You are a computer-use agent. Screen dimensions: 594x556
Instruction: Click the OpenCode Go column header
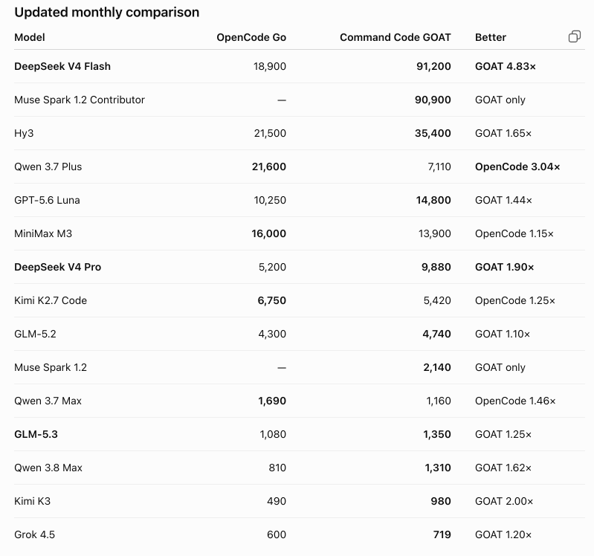pyautogui.click(x=251, y=37)
